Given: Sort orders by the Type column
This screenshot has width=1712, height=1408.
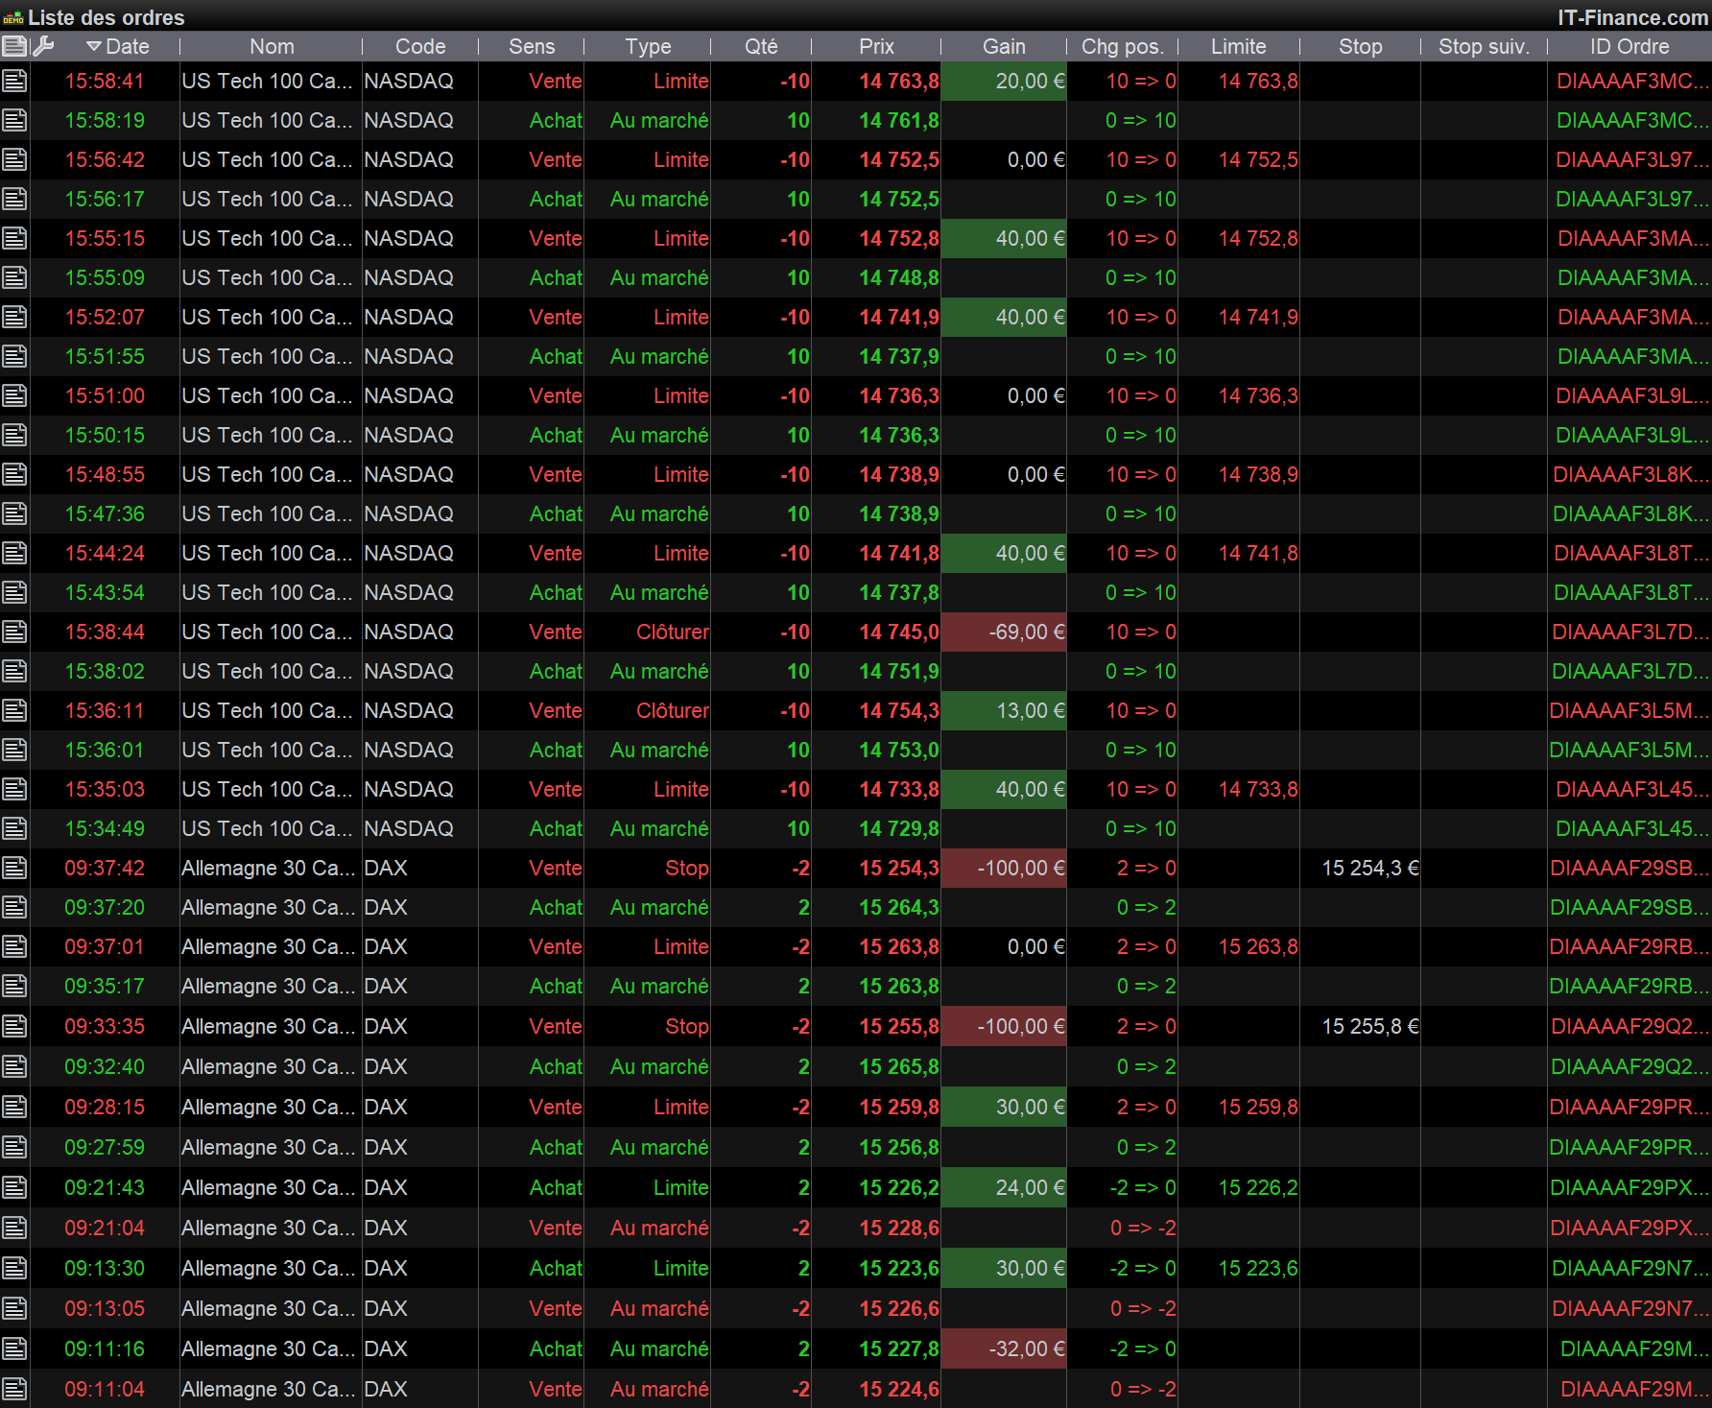Looking at the screenshot, I should pos(648,46).
